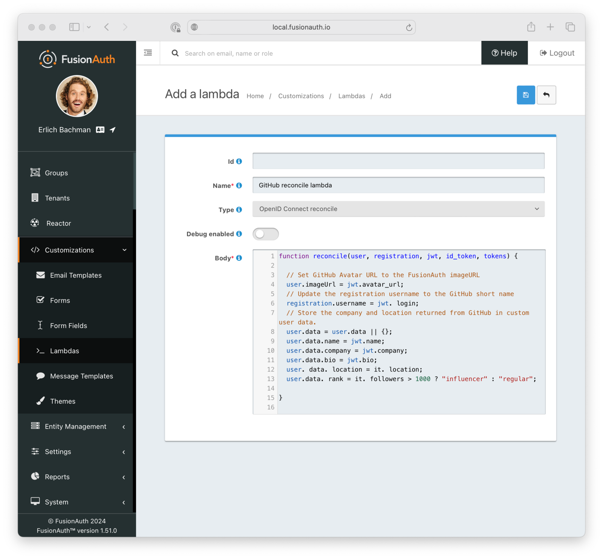Click the Settings sliders icon
The height and width of the screenshot is (559, 603).
pyautogui.click(x=35, y=451)
